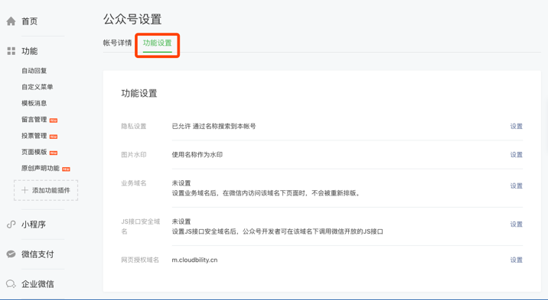The width and height of the screenshot is (548, 300).
Task: Click the JS接口安全域名 row label
Action: point(141,227)
